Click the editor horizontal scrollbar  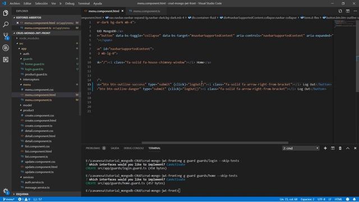215,143
